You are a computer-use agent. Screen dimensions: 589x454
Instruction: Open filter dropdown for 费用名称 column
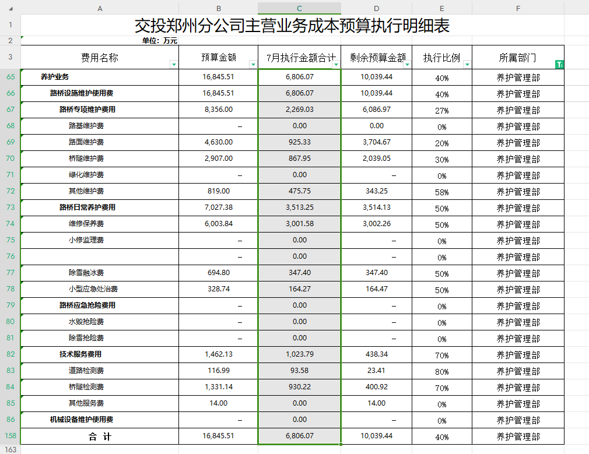[174, 65]
